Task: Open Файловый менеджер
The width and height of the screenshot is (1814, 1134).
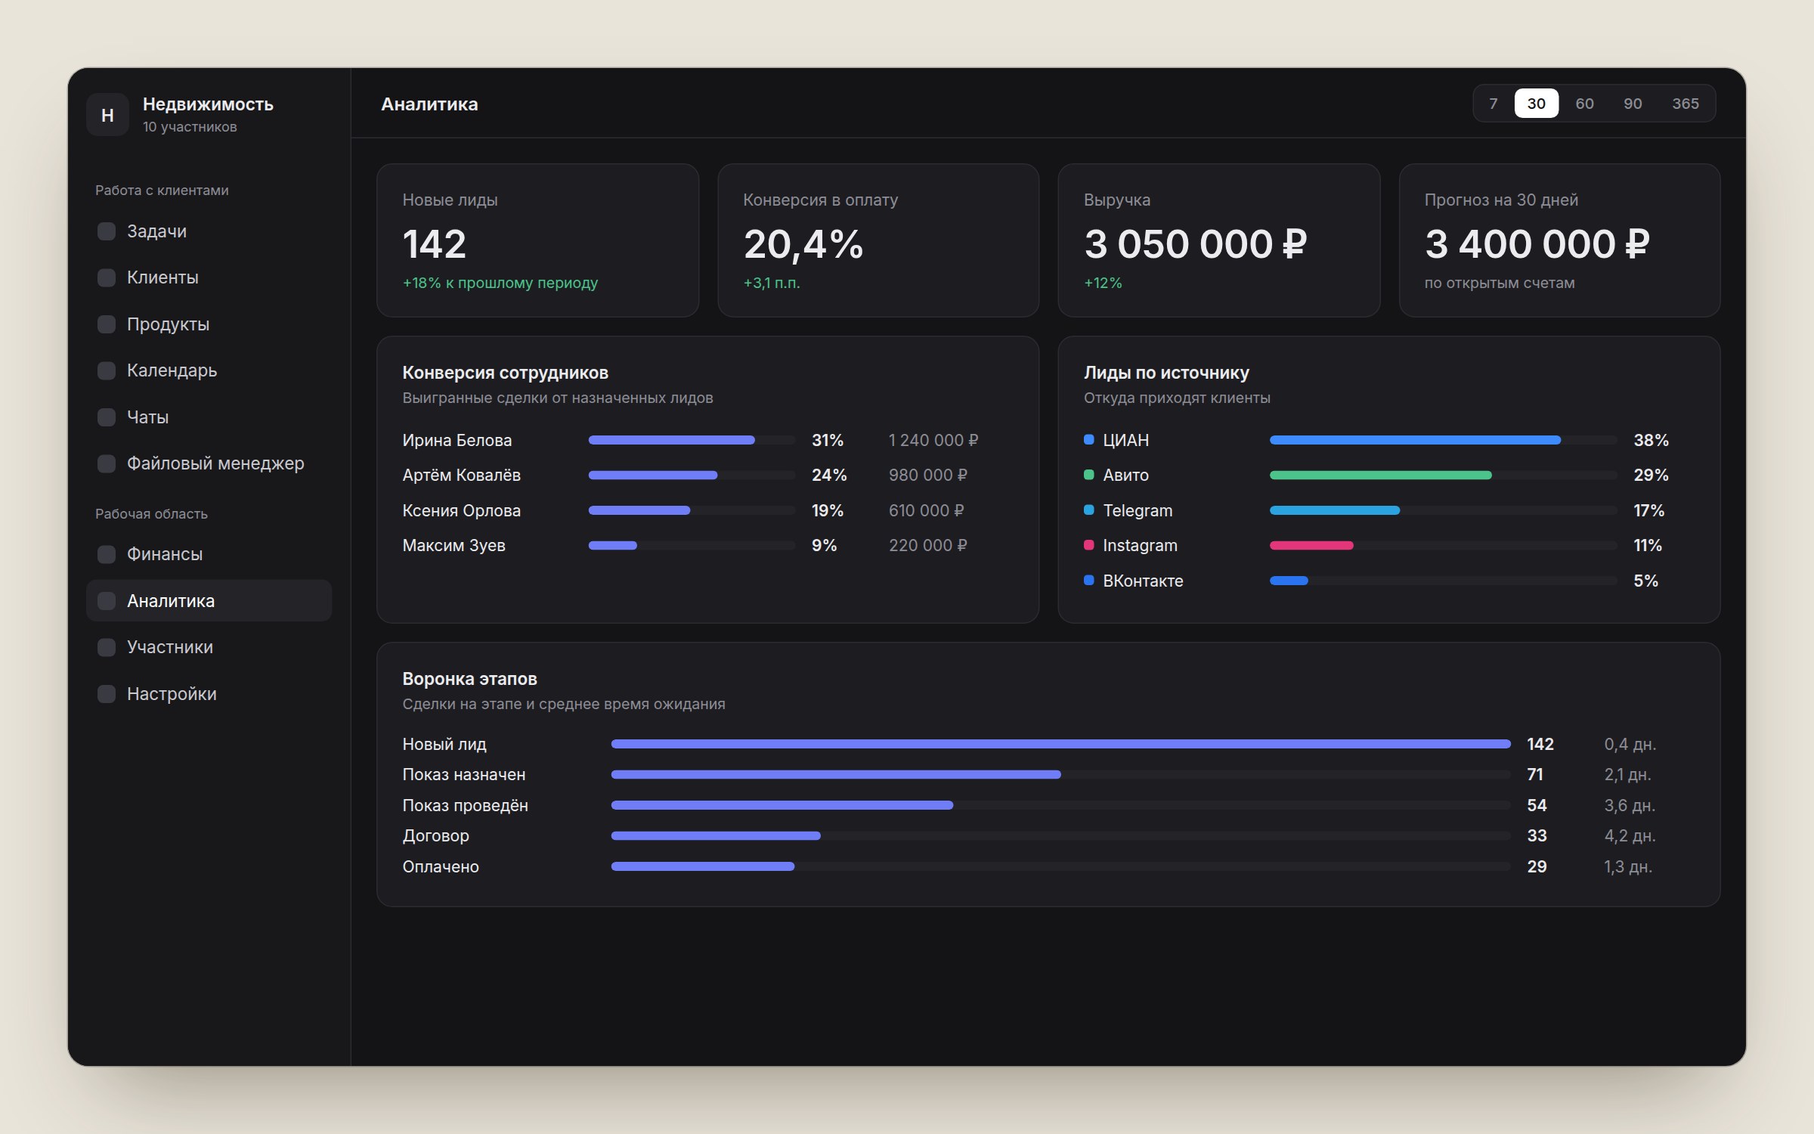Action: click(209, 463)
